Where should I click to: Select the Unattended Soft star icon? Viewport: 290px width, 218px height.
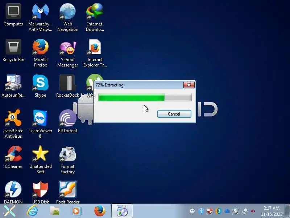click(41, 160)
